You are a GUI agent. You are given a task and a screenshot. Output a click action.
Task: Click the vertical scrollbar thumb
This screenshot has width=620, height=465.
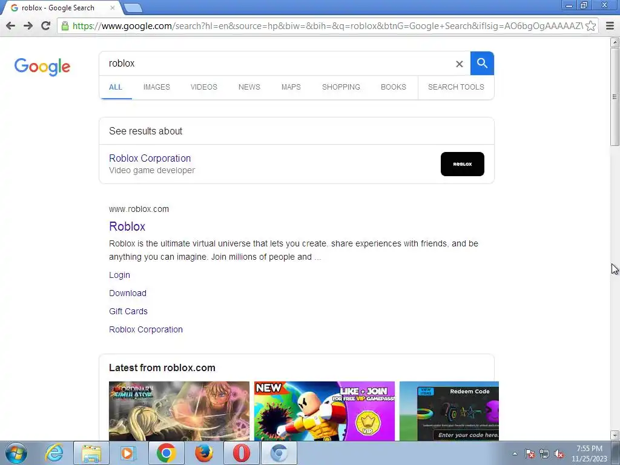[x=615, y=96]
